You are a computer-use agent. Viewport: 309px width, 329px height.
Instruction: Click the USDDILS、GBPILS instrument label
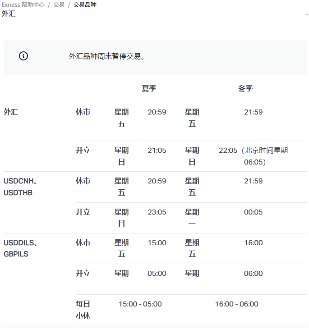pos(20,248)
